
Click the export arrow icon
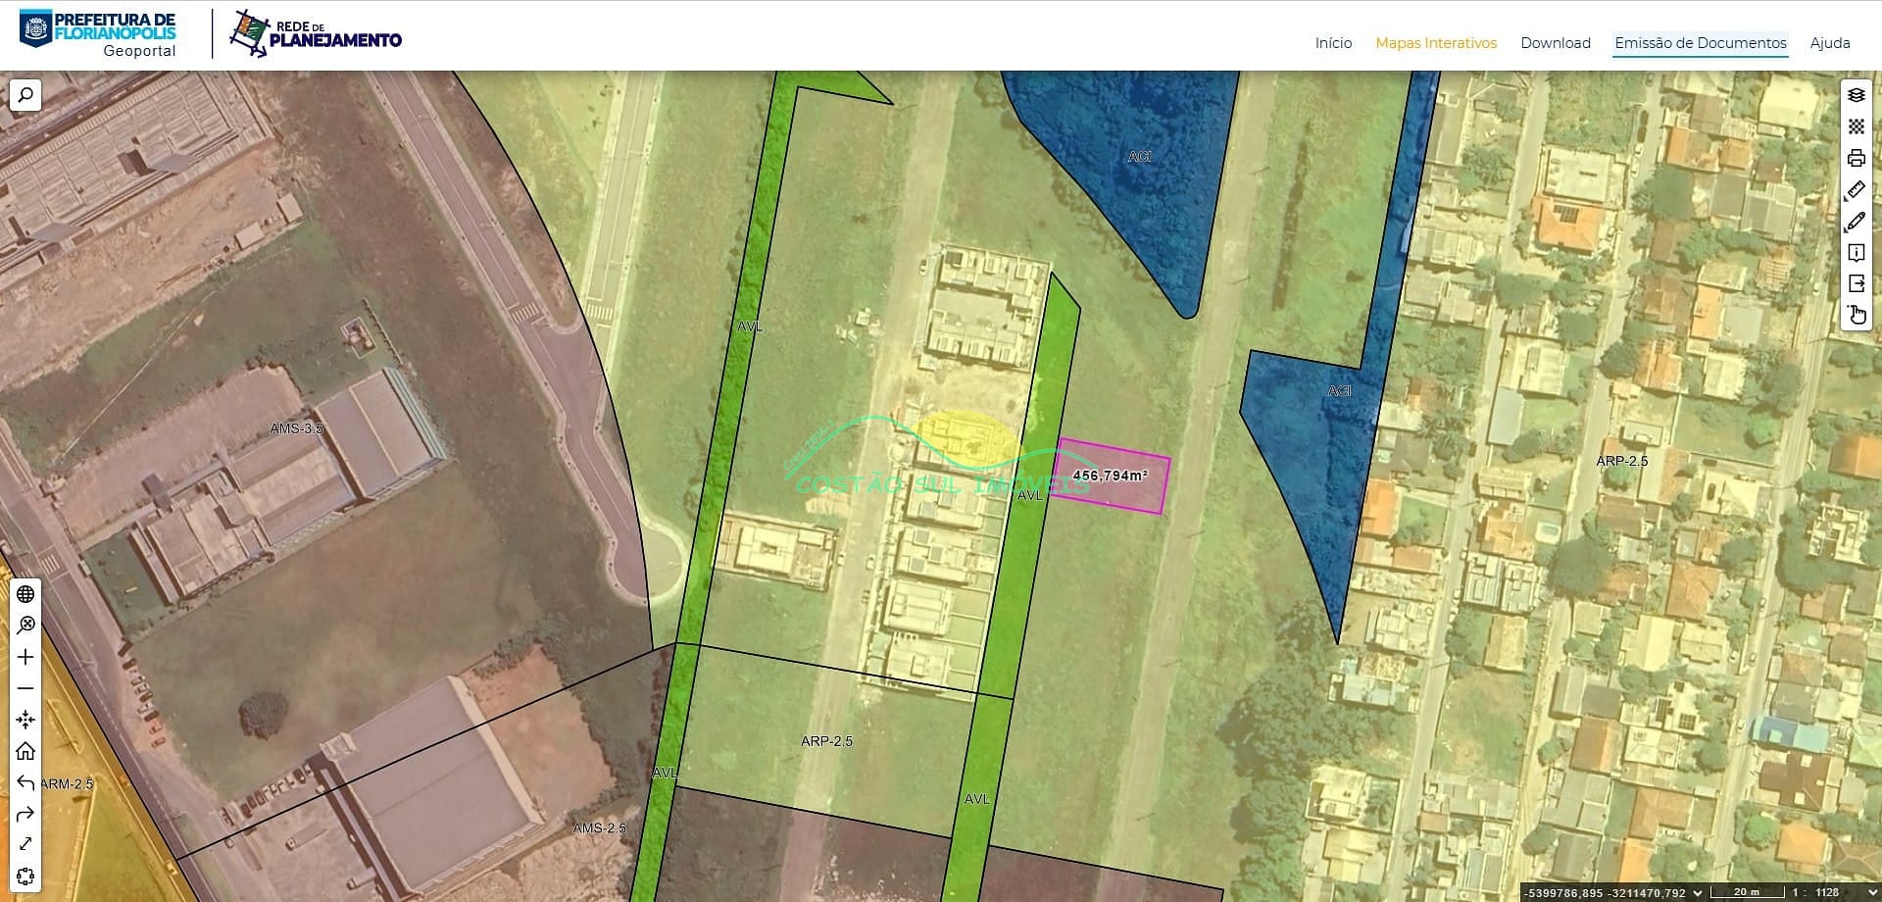(1856, 284)
